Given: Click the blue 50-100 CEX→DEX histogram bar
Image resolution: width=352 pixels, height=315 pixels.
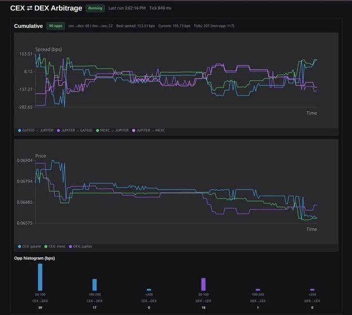Looking at the screenshot, I should (40, 277).
